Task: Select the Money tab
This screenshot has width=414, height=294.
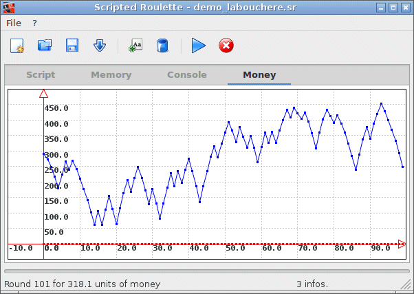Action: [x=259, y=75]
